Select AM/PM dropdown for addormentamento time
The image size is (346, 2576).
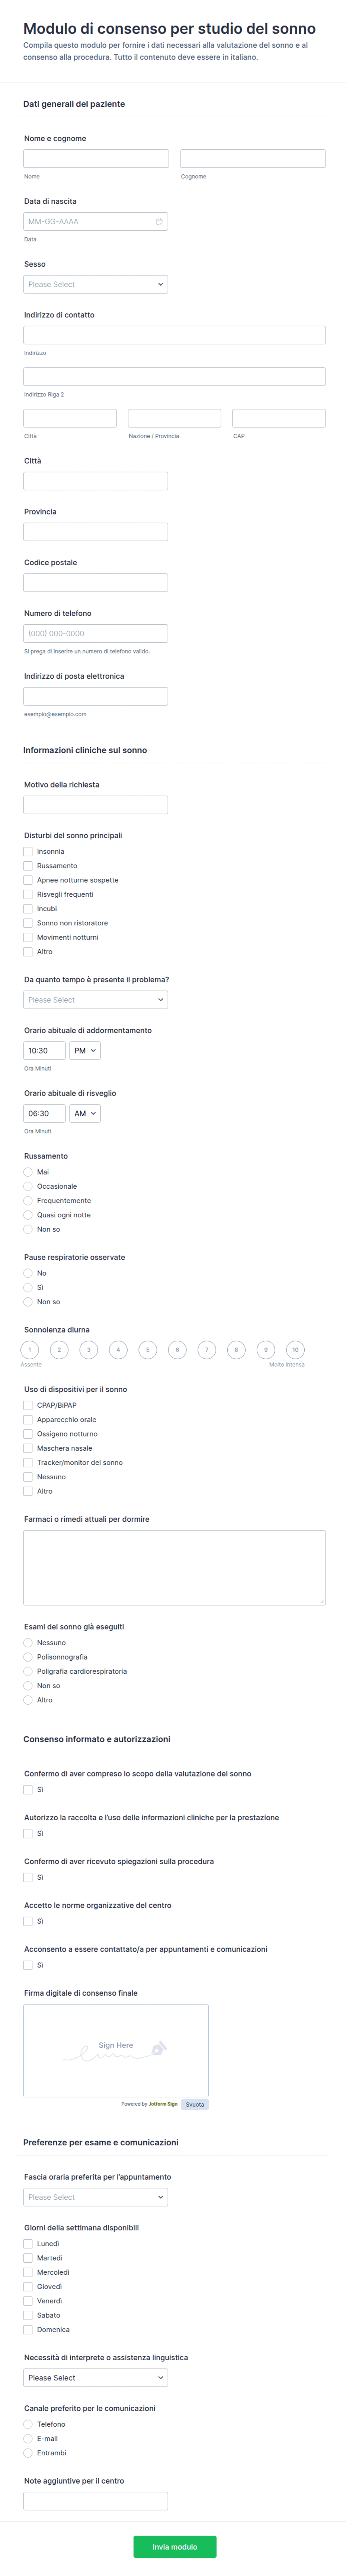(85, 1051)
